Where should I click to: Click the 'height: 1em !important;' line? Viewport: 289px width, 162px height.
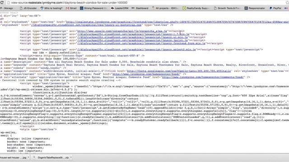[x=25, y=148]
